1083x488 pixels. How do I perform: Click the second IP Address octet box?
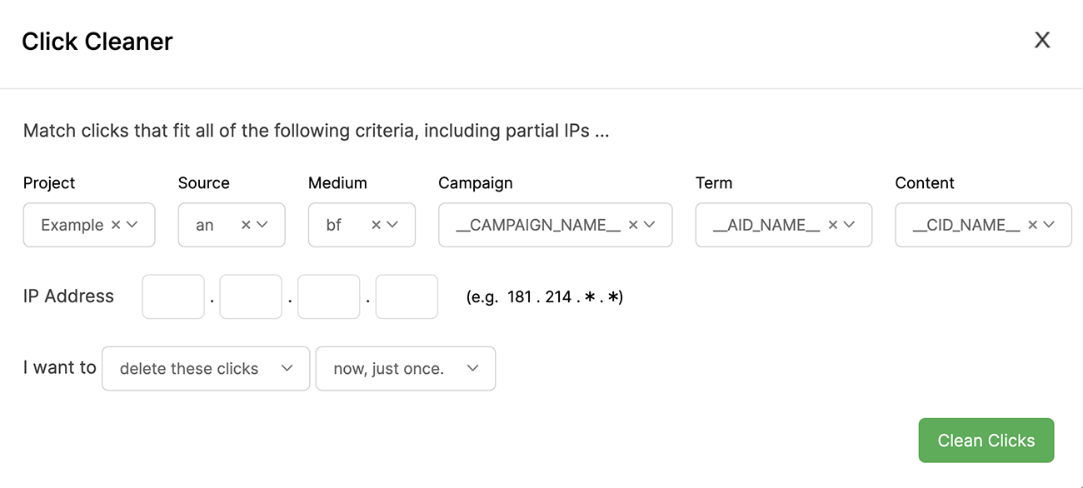pyautogui.click(x=251, y=296)
